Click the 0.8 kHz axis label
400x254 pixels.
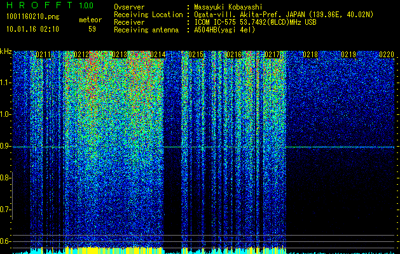point(5,178)
